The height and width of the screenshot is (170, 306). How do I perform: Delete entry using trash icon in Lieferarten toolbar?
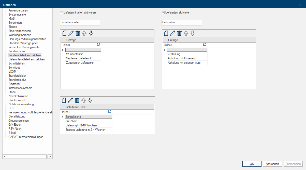click(x=179, y=33)
